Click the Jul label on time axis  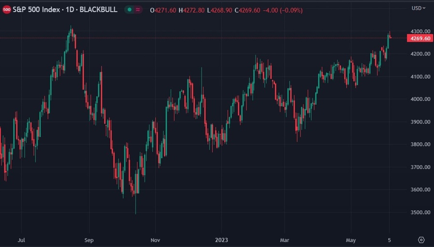21,240
